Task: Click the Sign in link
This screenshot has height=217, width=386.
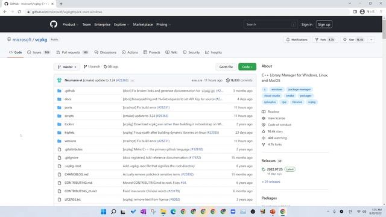Action: pyautogui.click(x=307, y=24)
